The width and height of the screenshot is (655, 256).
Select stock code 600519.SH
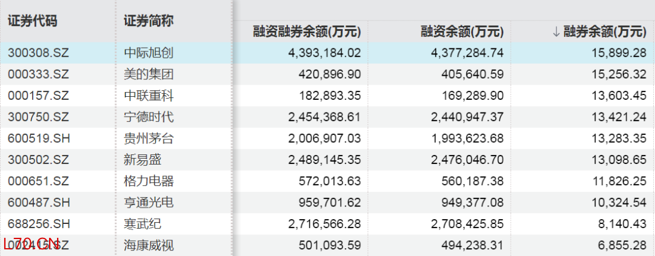38,139
